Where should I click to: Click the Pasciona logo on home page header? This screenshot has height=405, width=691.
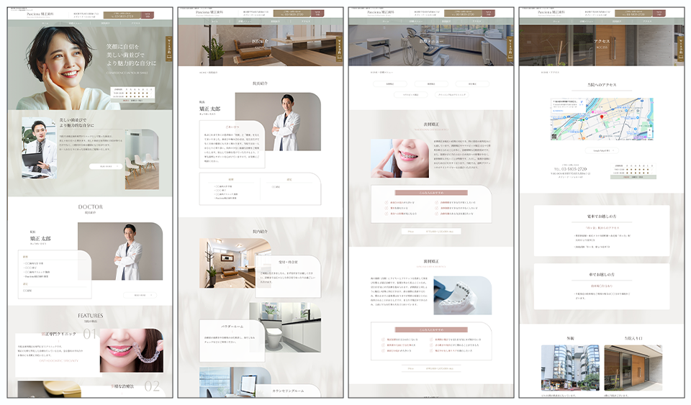[x=40, y=14]
